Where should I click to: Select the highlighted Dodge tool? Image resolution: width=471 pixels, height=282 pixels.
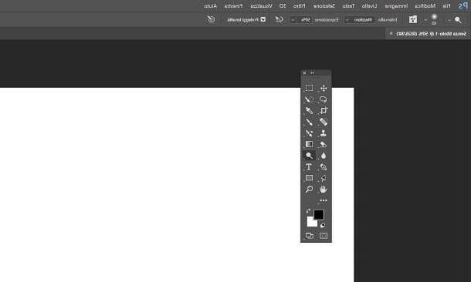(309, 155)
